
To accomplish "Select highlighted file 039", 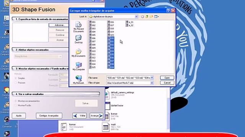I will [x=111, y=67].
